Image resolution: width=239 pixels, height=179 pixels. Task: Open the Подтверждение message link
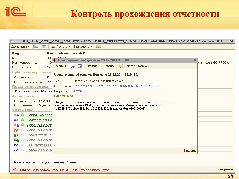tap(39, 120)
